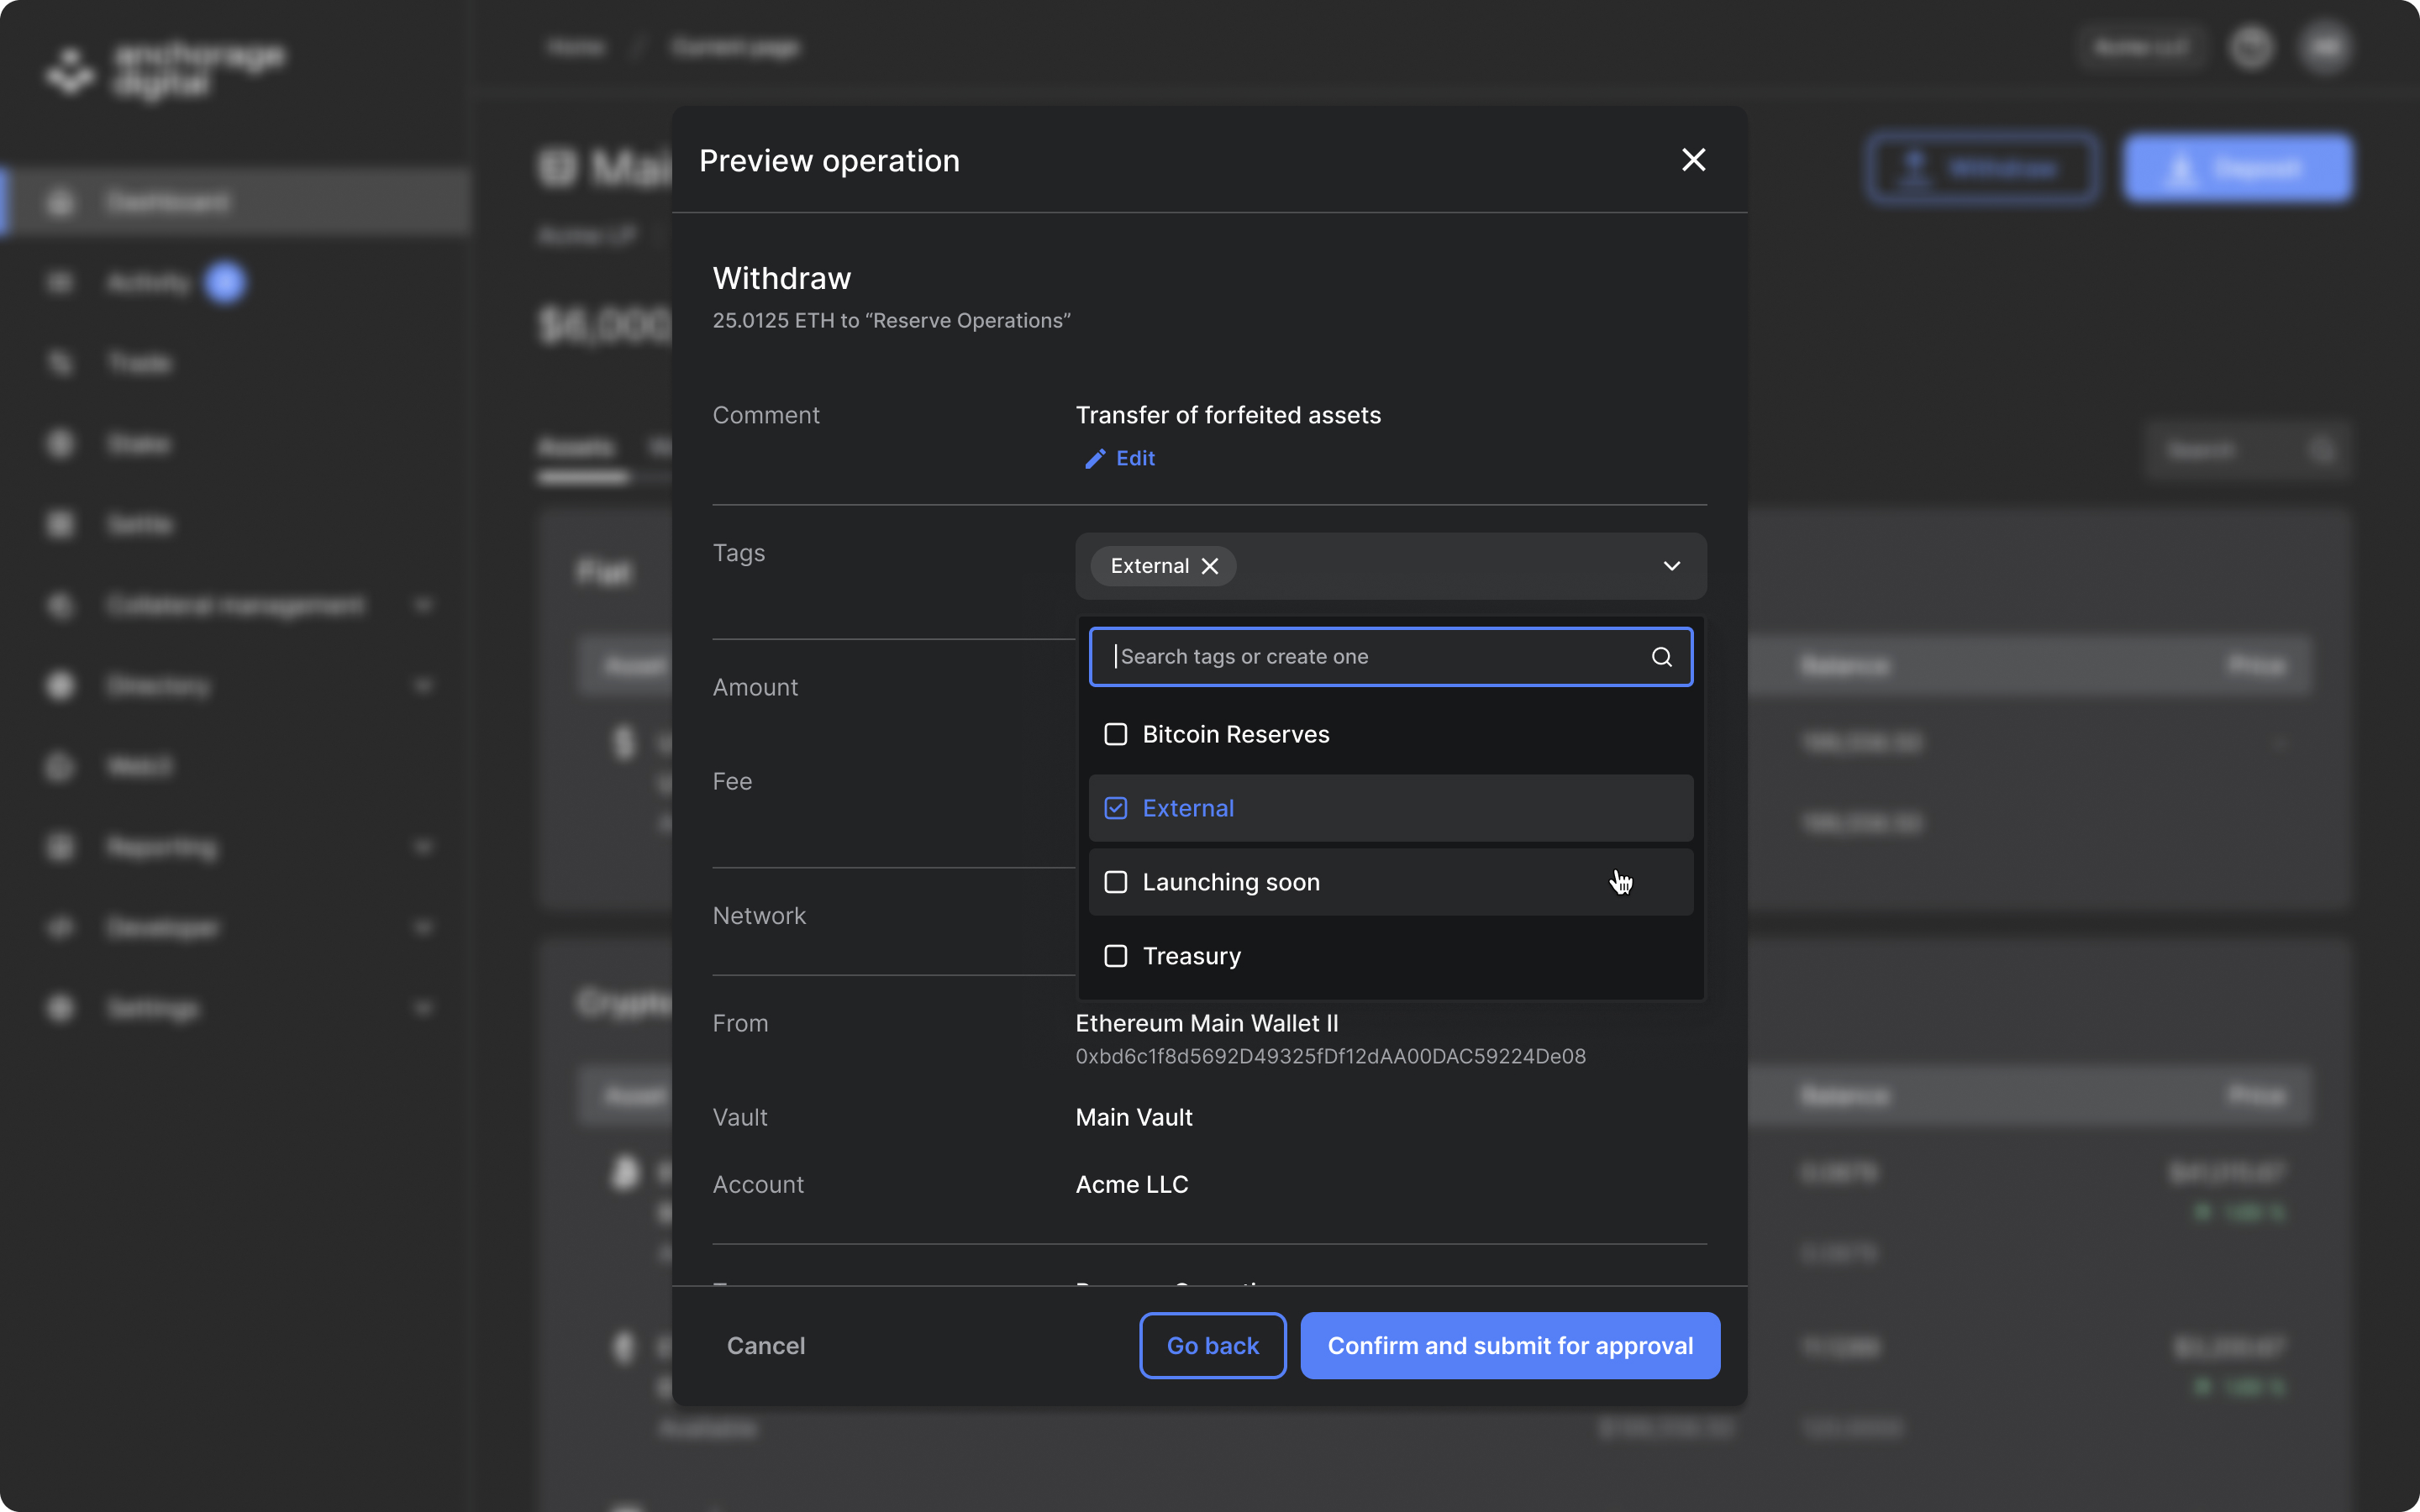Tick the Treasury checkbox

[x=1115, y=956]
